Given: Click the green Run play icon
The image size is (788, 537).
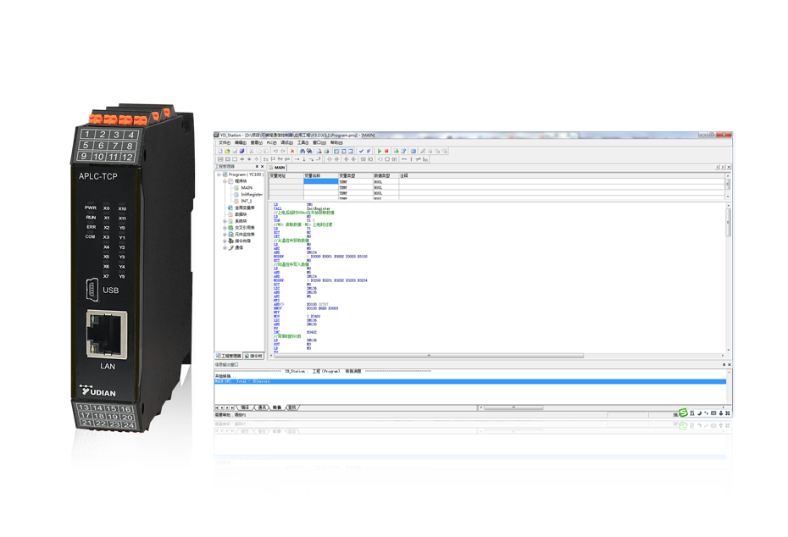Looking at the screenshot, I should pyautogui.click(x=379, y=151).
